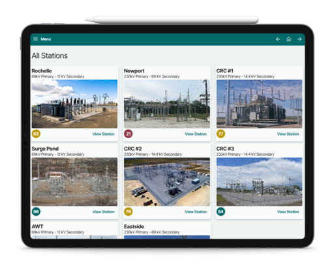Screen dimensions: 334x266
Task: Open View Station for CRC #2
Action: click(x=196, y=212)
